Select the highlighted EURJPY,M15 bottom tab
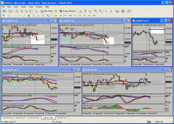 [48, 118]
